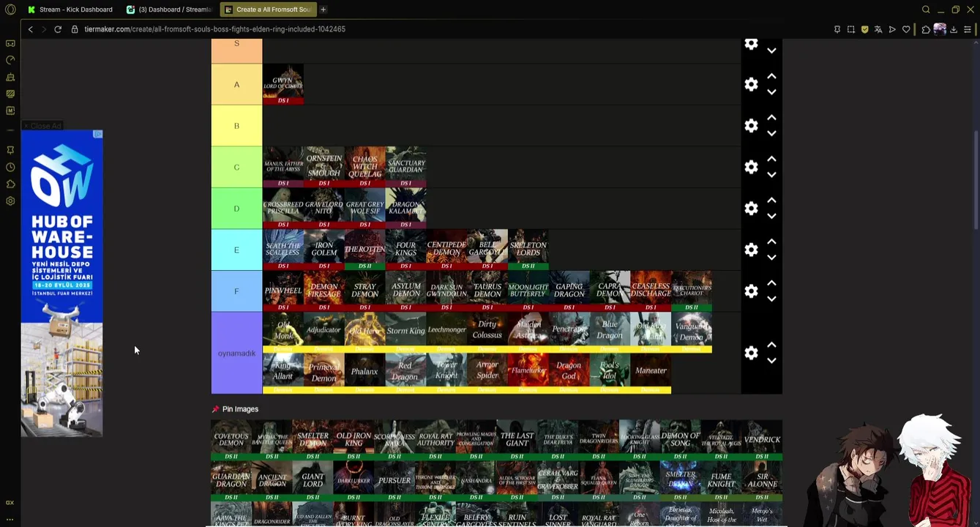Move tier A row down
980x527 pixels.
click(x=771, y=92)
